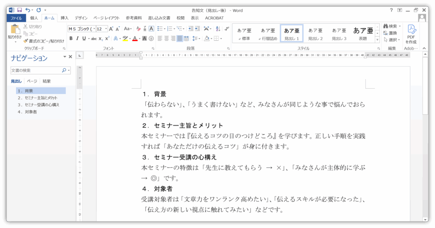Apply the 見出し 2 style

pyautogui.click(x=315, y=33)
